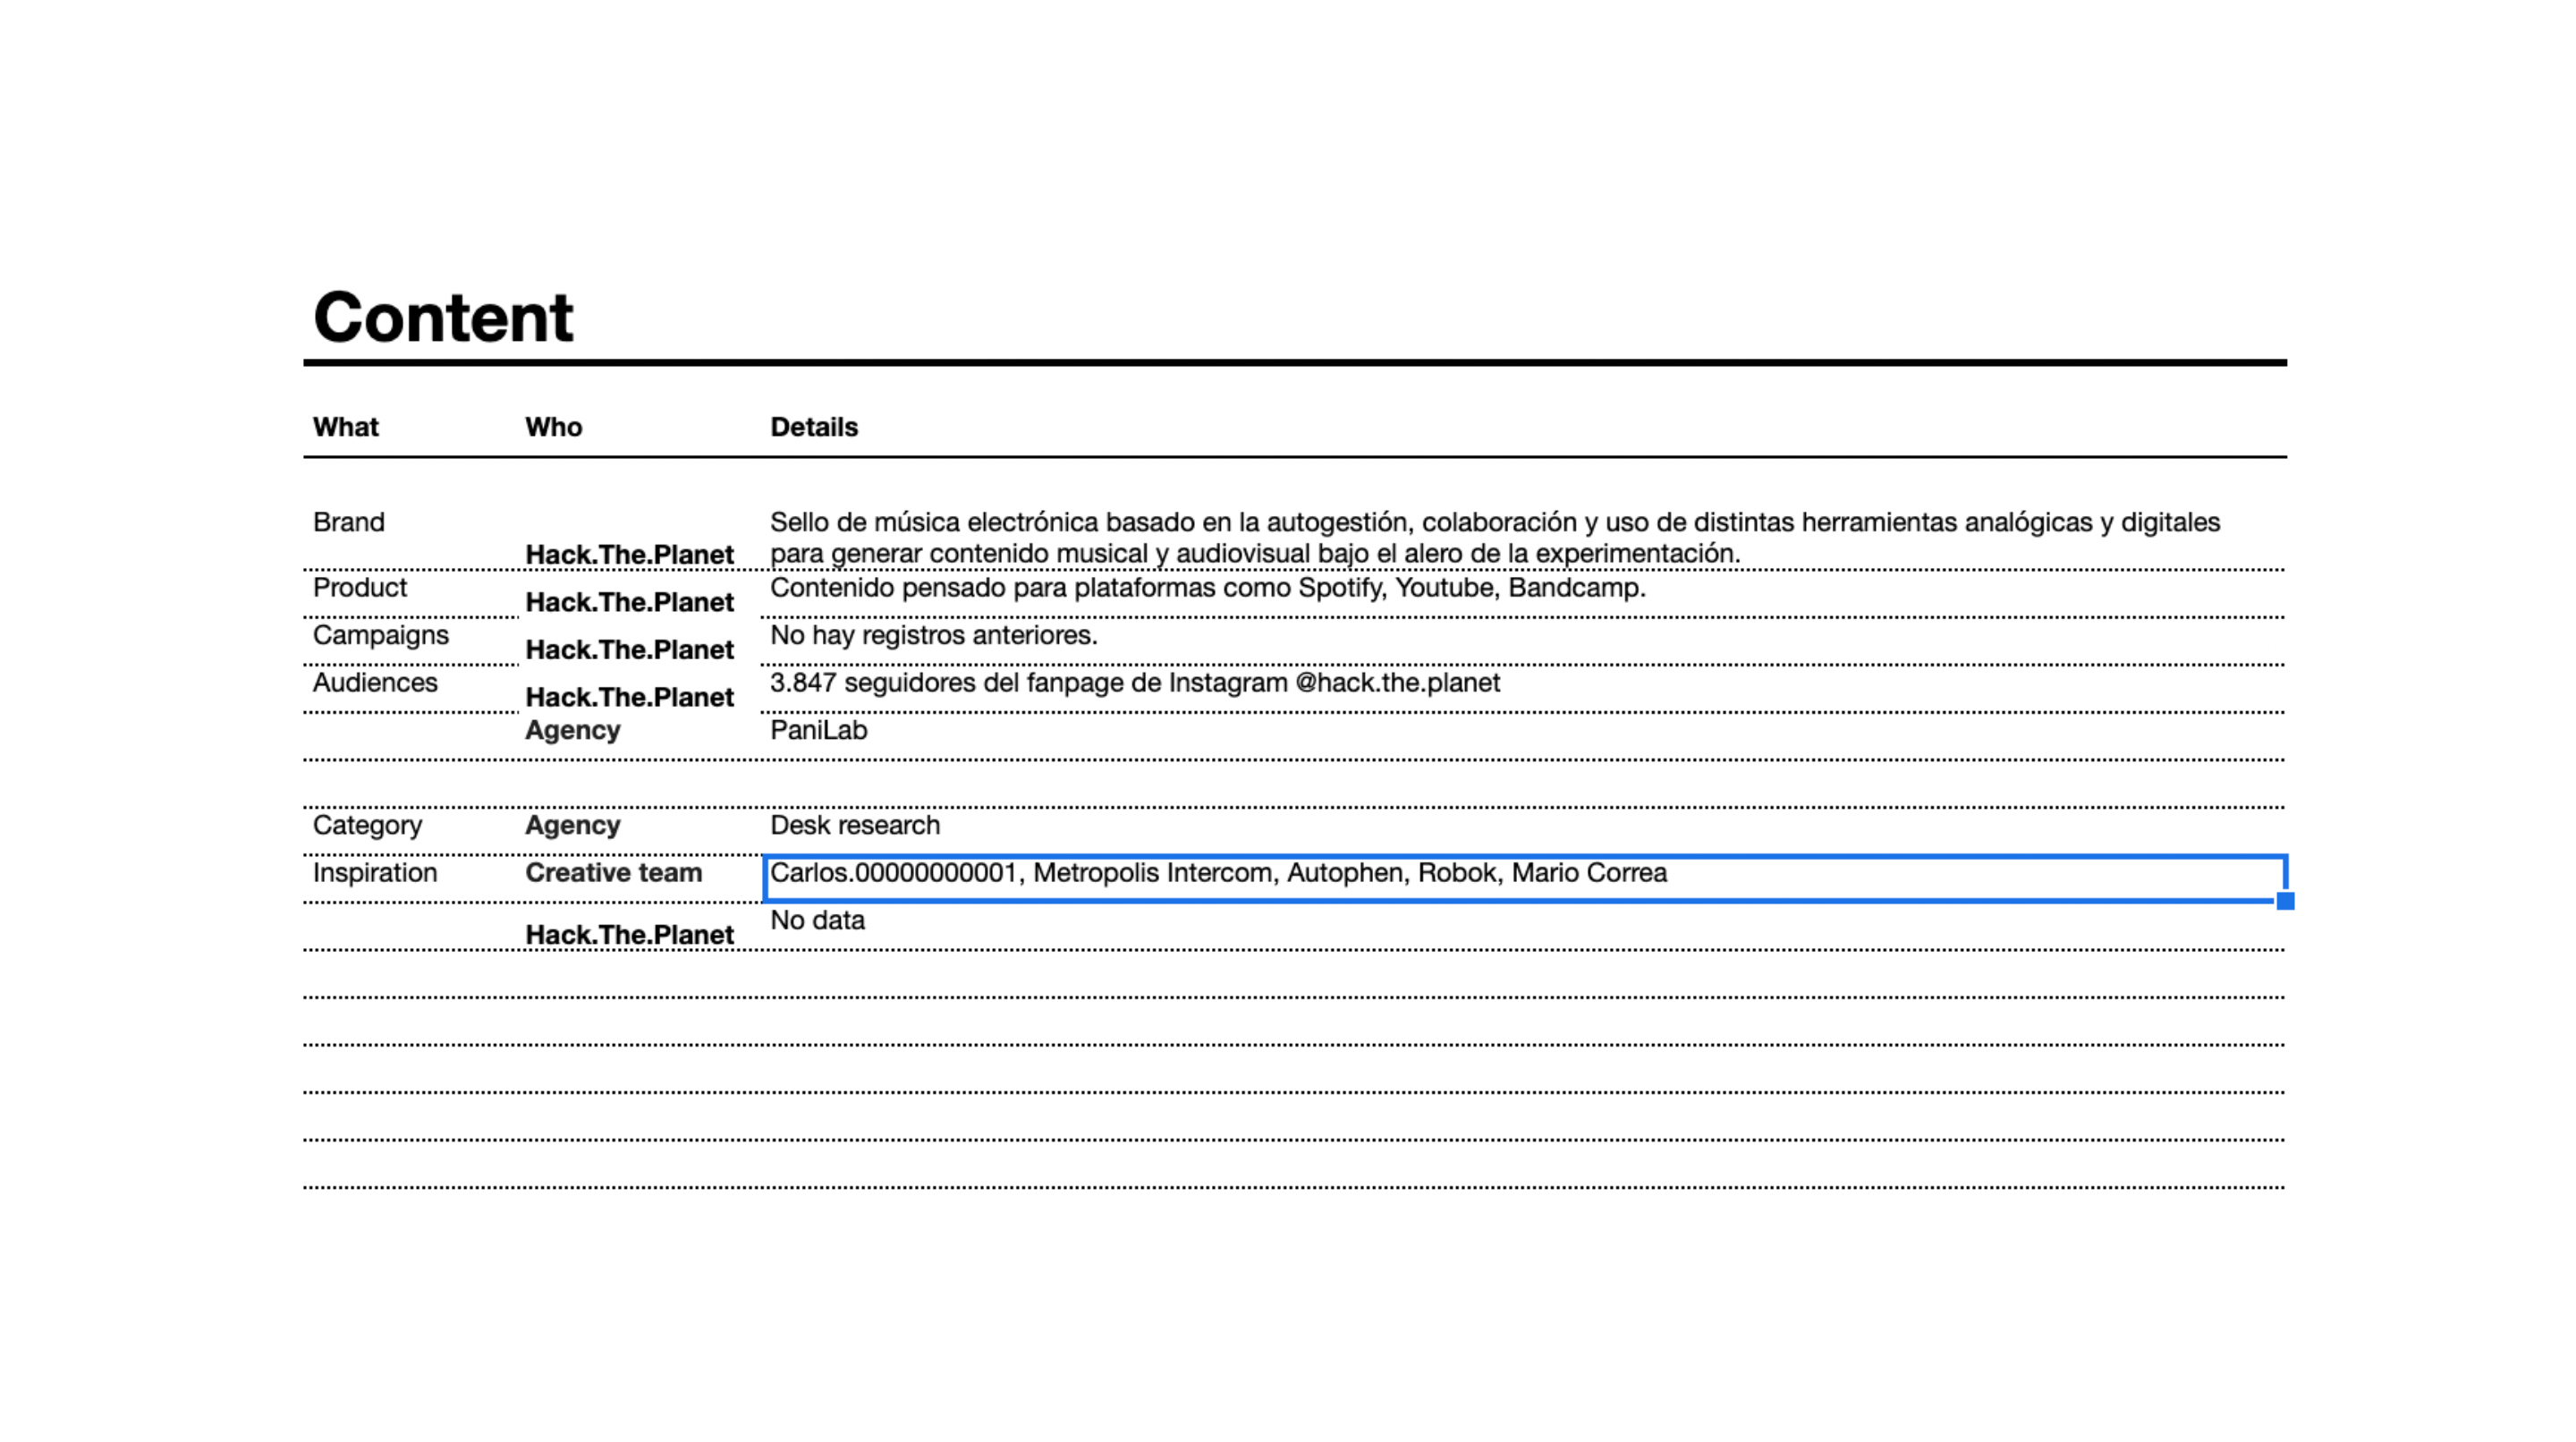2576x1442 pixels.
Task: Select Hack.The.Planet beside No data
Action: tap(630, 934)
